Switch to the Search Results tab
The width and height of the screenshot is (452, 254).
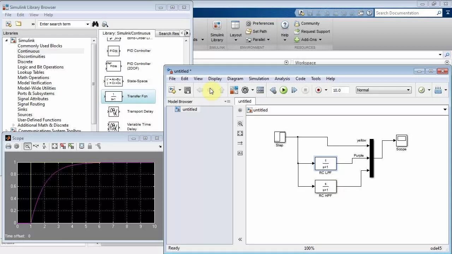pyautogui.click(x=169, y=34)
